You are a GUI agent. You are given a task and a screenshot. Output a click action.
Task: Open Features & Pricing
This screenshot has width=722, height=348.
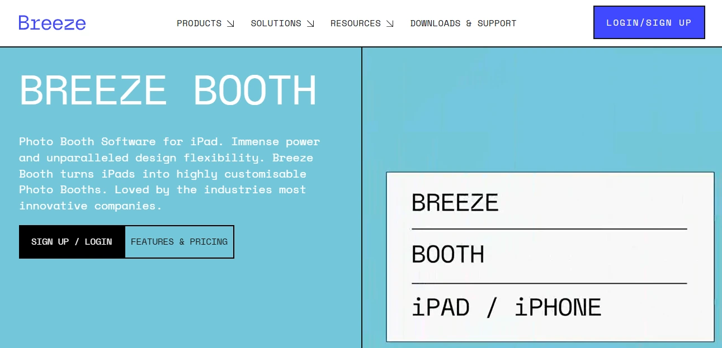pyautogui.click(x=179, y=242)
